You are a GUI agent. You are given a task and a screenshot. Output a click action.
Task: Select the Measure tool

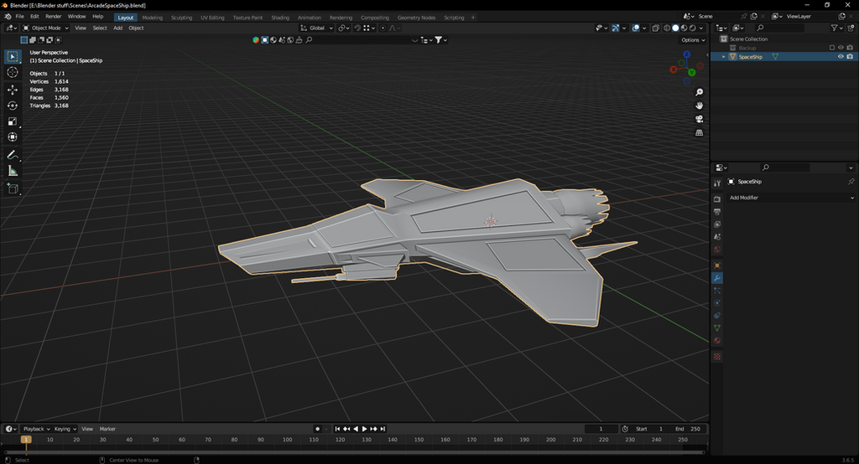pyautogui.click(x=13, y=171)
